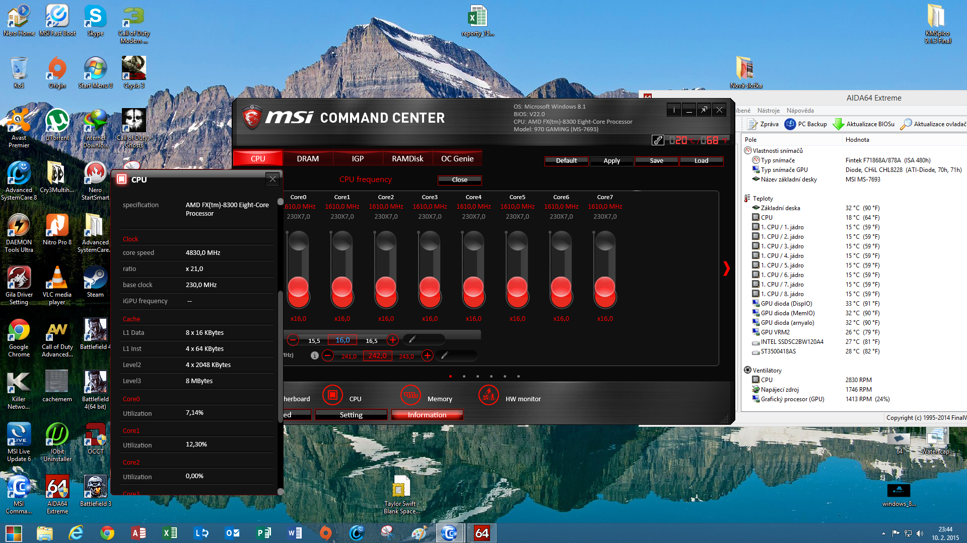Screen dimensions: 967x543
Task: Go to next page with red arrow
Action: coord(726,268)
